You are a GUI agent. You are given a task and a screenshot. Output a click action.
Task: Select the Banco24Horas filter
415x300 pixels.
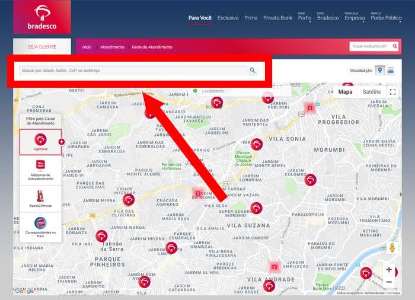(x=40, y=199)
